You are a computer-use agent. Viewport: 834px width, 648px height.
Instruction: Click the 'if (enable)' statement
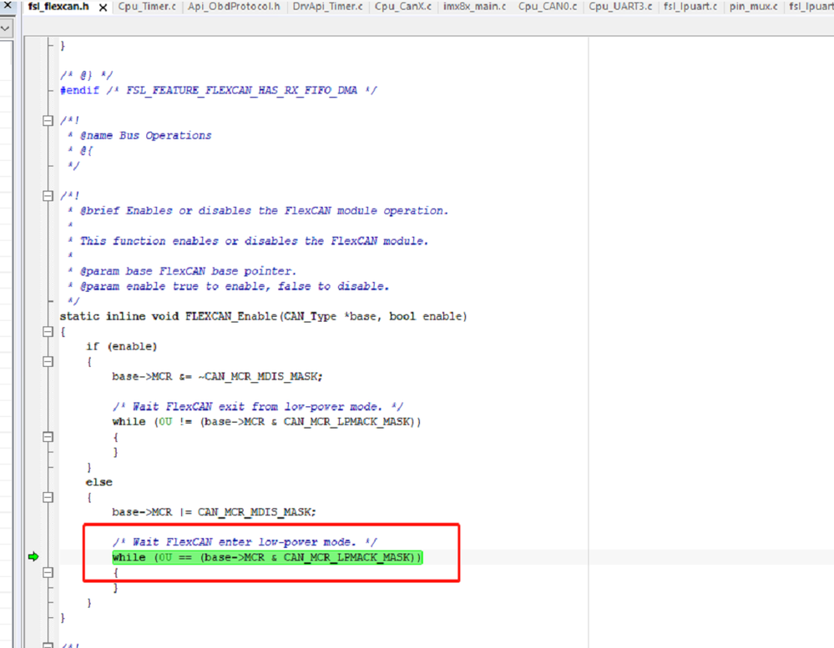point(121,346)
